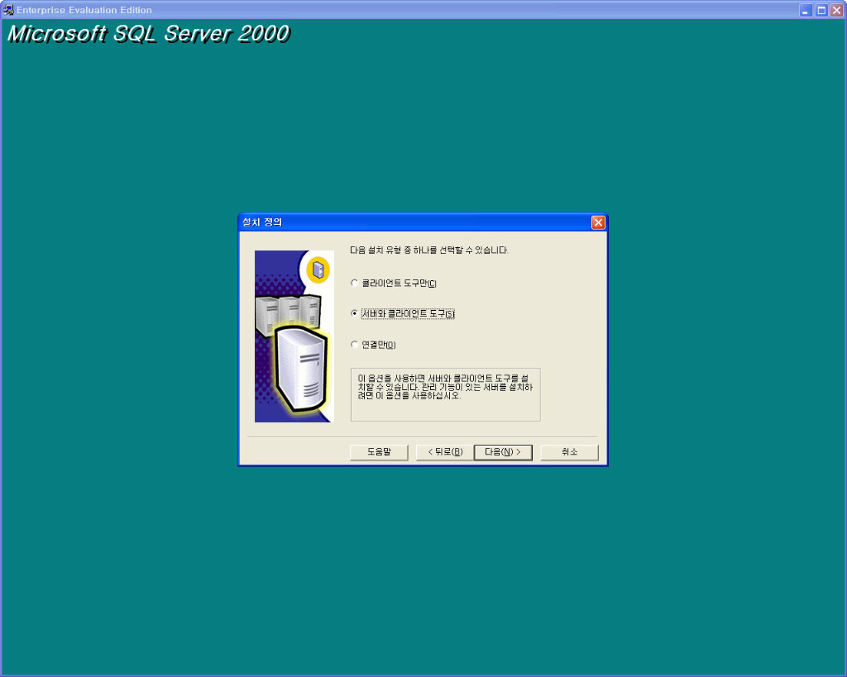
Task: Maximize the Enterprise Evaluation Edition window
Action: [821, 10]
